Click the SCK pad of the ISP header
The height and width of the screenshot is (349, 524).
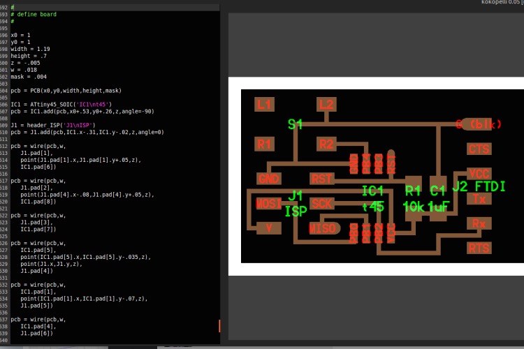tap(322, 203)
